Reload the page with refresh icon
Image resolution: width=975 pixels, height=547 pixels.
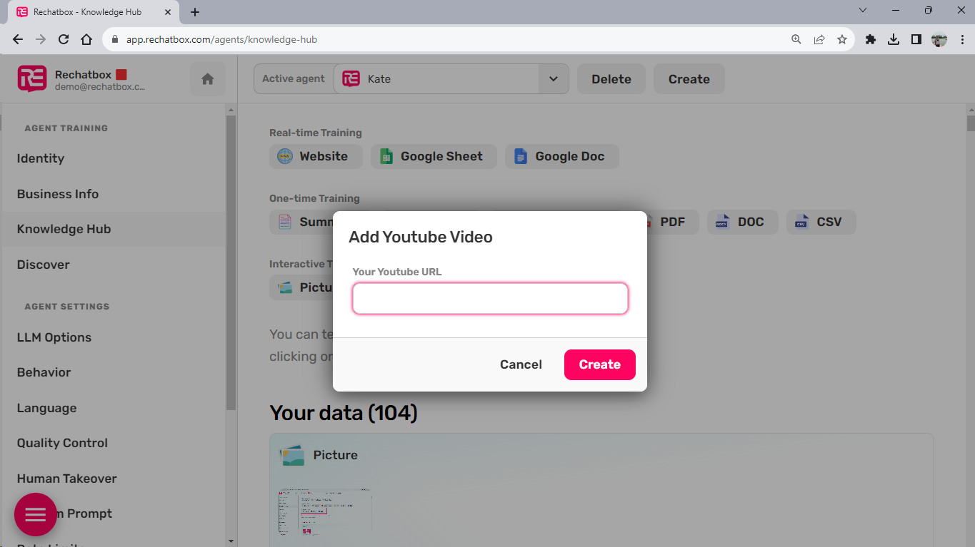coord(64,40)
